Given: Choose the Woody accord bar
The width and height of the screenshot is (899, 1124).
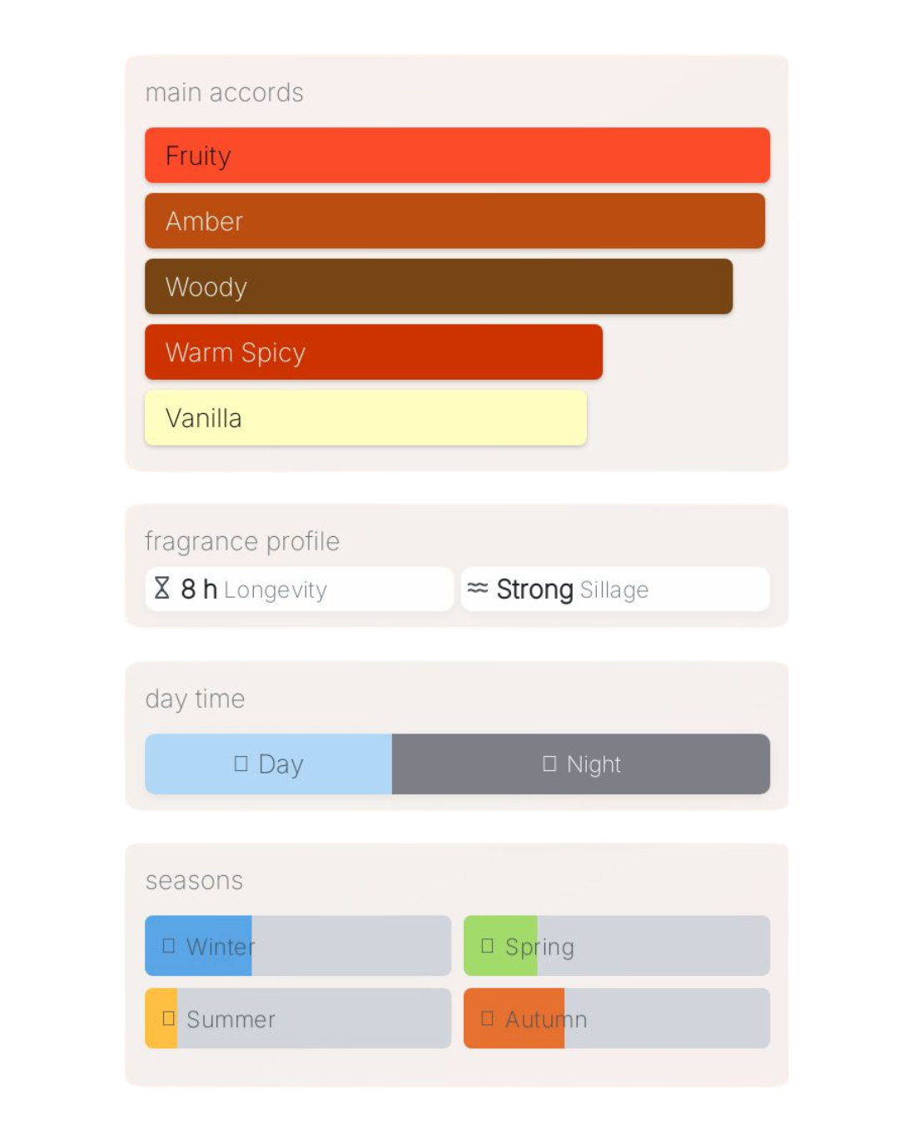Looking at the screenshot, I should click(439, 286).
